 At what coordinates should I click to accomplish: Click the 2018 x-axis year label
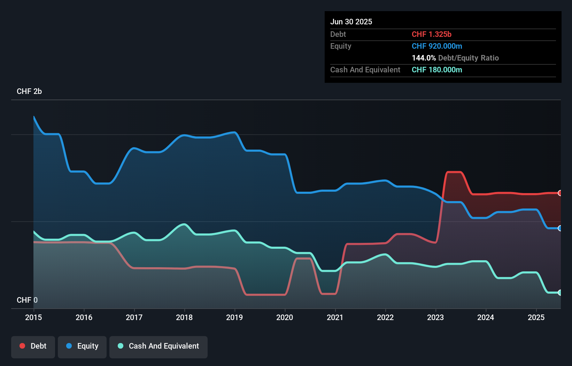(184, 317)
